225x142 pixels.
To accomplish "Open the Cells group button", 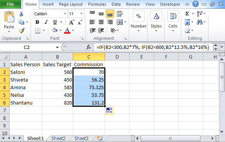I will coord(173,21).
